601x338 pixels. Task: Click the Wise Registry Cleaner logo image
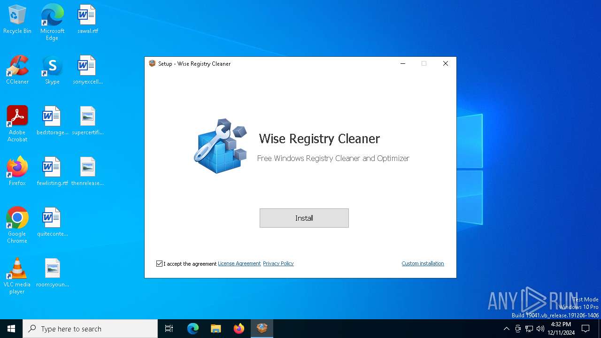(220, 146)
